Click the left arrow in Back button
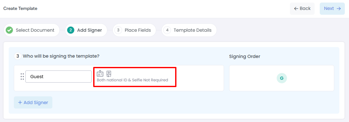The image size is (349, 122). (296, 8)
